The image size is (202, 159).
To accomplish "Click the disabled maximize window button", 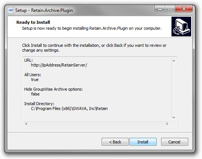I will 170,9.
